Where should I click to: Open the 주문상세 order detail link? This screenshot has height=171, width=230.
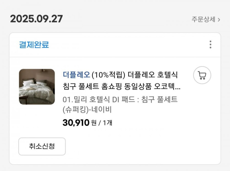coord(204,19)
